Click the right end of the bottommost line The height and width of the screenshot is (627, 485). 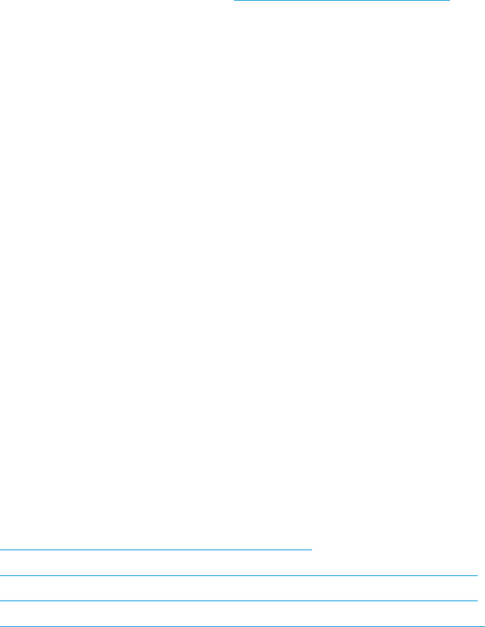[x=476, y=626]
